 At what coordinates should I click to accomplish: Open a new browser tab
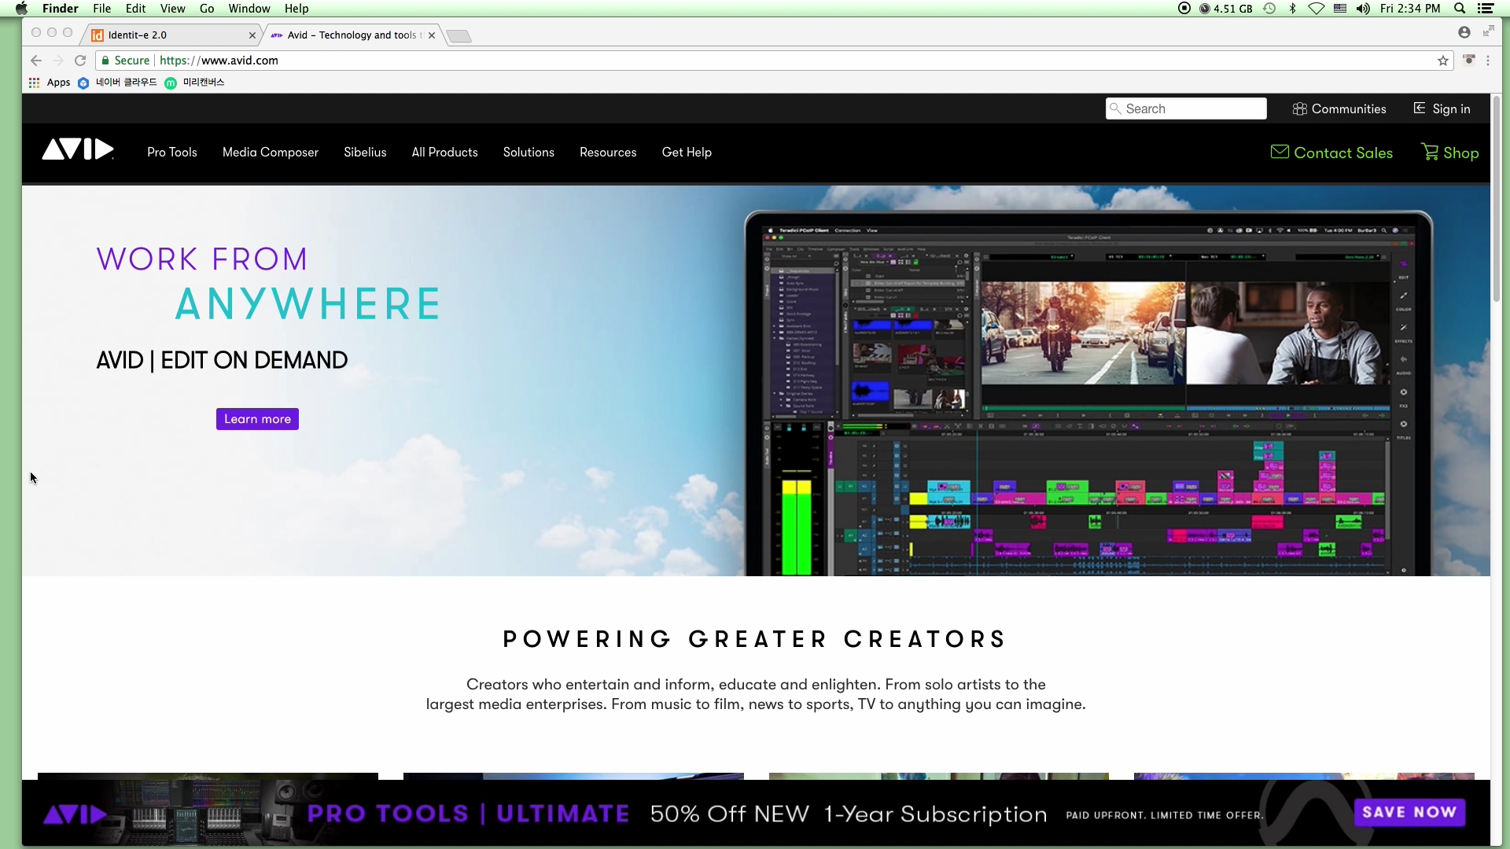[x=459, y=36]
